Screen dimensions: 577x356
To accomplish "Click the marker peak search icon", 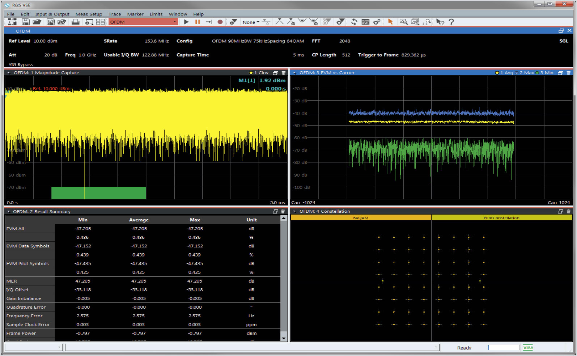I will [279, 22].
